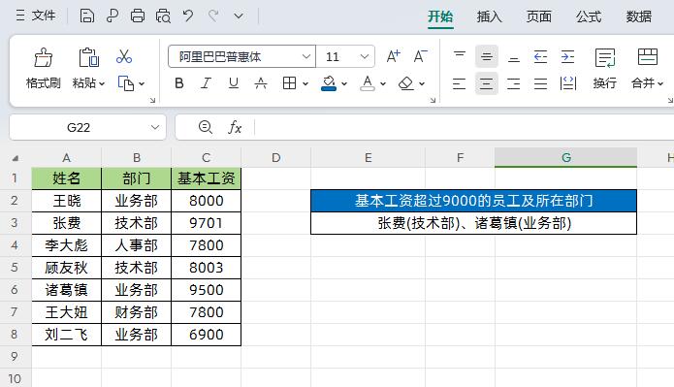Screen dimensions: 674x387
Task: Switch to the 页面 tab
Action: [539, 16]
